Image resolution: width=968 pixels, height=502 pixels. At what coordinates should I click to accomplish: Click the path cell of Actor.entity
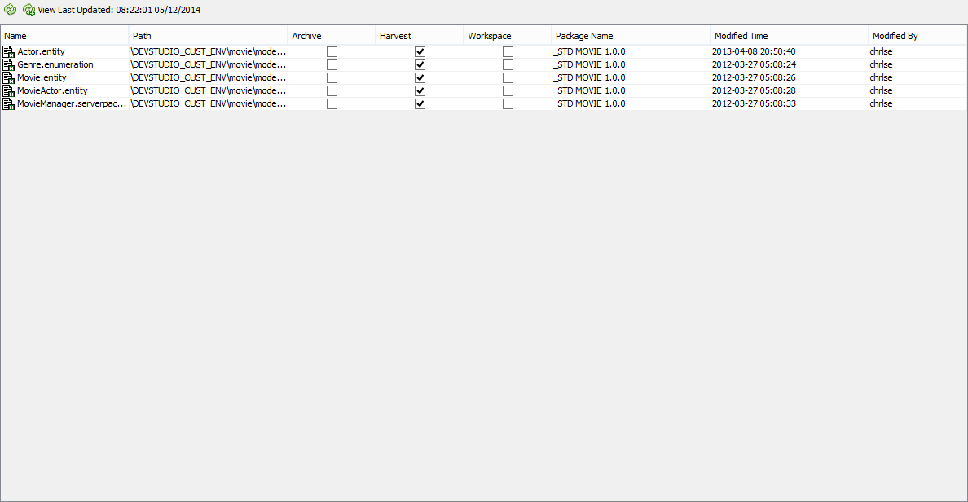tap(208, 52)
